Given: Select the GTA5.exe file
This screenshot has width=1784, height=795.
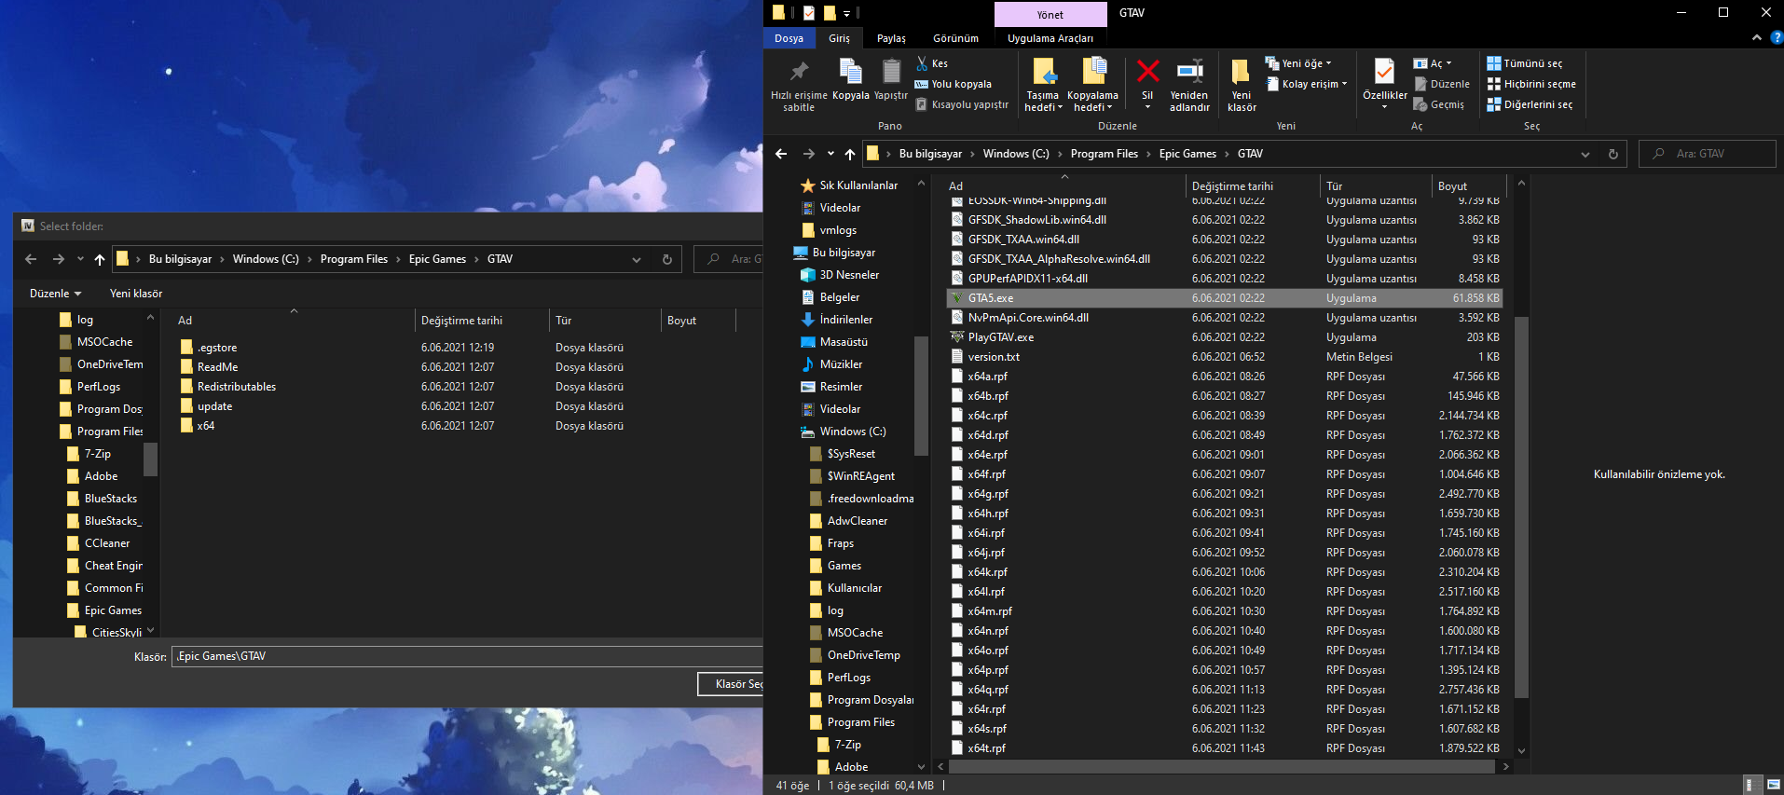Looking at the screenshot, I should pos(1224,298).
